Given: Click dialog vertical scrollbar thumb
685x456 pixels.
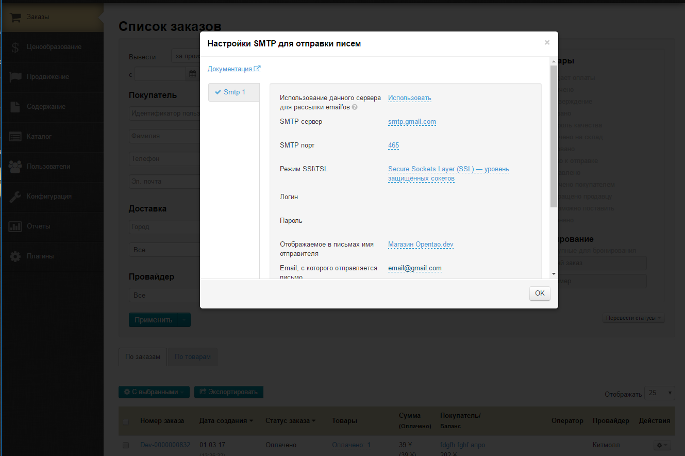Looking at the screenshot, I should [554, 136].
